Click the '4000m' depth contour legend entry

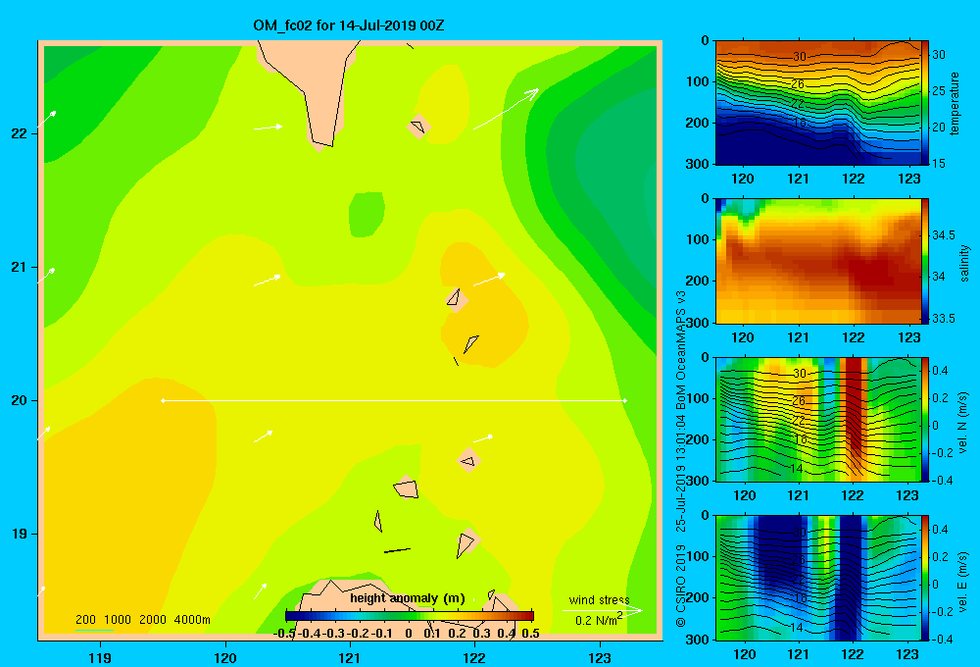pyautogui.click(x=192, y=620)
